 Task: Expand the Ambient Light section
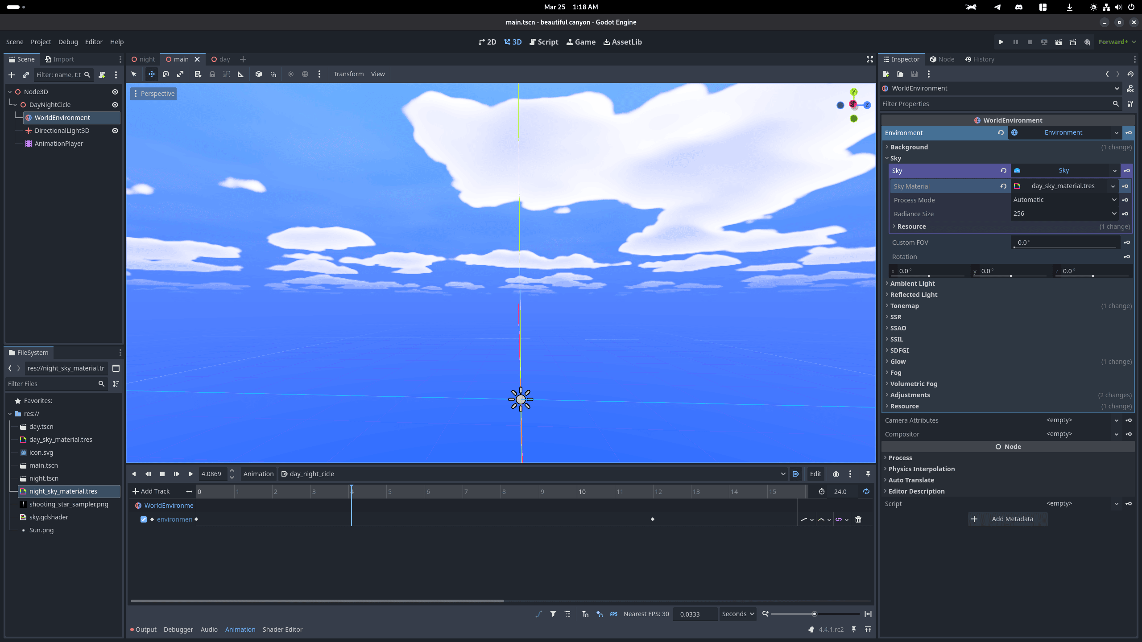(912, 284)
